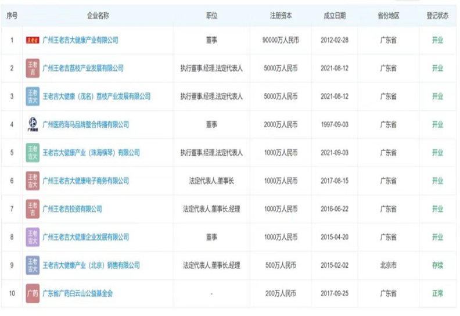Click the 开业 status in row 1
Image resolution: width=460 pixels, height=316 pixels.
[x=437, y=40]
